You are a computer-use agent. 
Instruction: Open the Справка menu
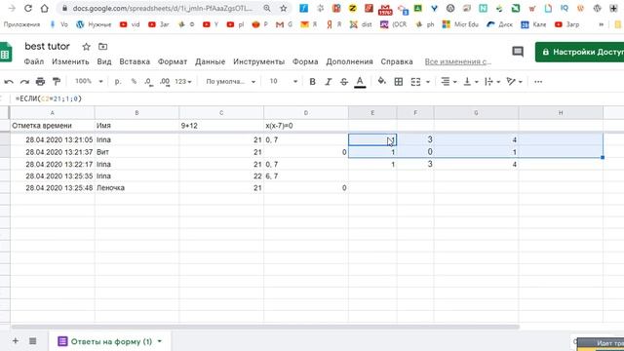[x=397, y=61]
